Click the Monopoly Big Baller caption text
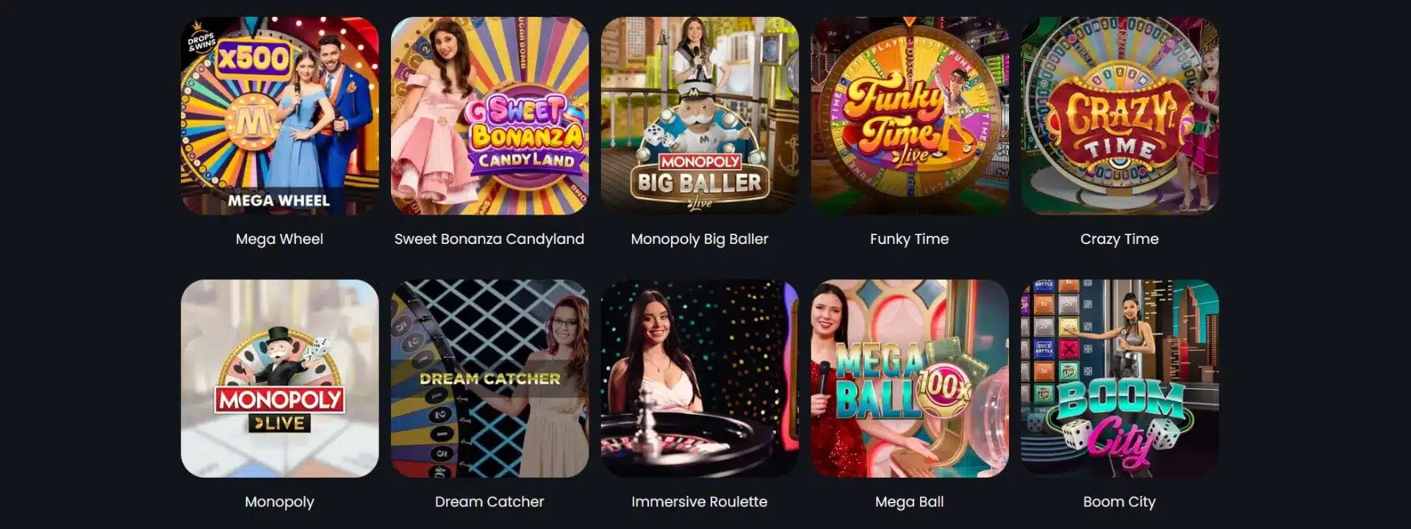The height and width of the screenshot is (529, 1411). (x=700, y=240)
